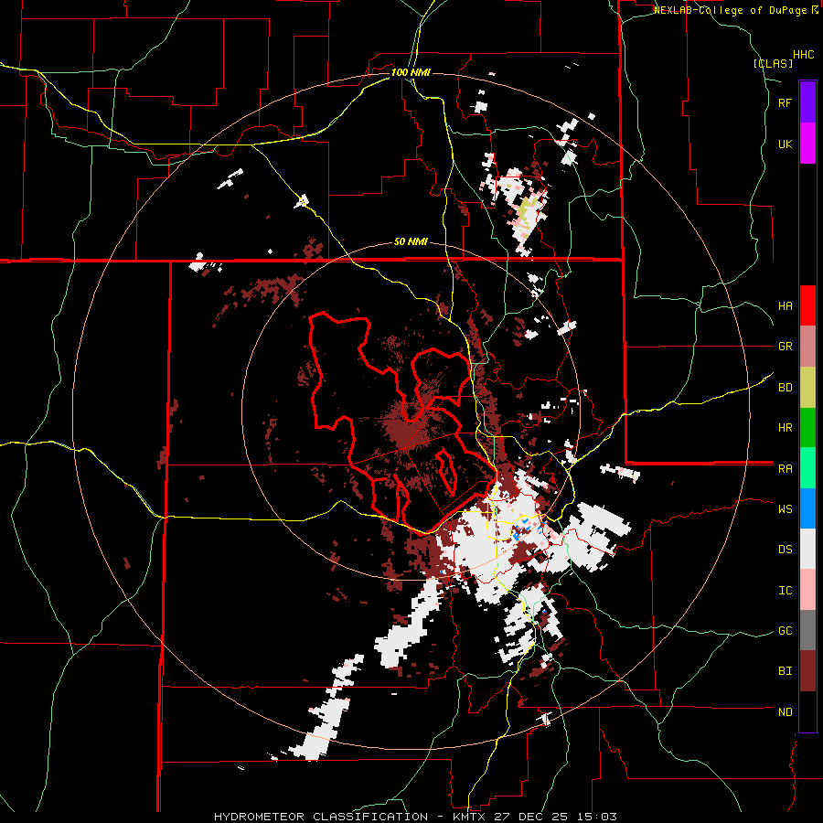Image resolution: width=823 pixels, height=823 pixels.
Task: Click the ND legend label
Action: pyautogui.click(x=785, y=712)
